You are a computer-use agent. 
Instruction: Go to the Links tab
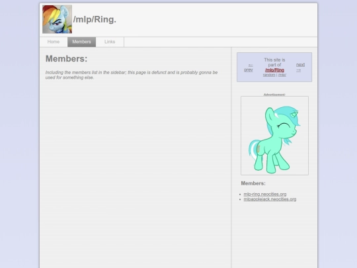[110, 42]
